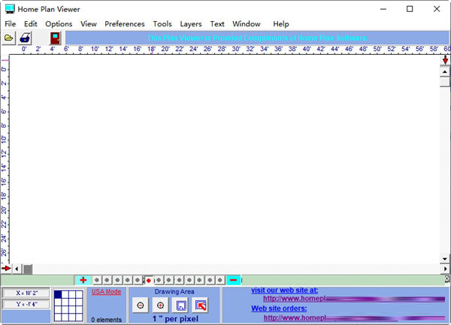Click the red exit door icon
The height and width of the screenshot is (325, 451).
click(55, 37)
